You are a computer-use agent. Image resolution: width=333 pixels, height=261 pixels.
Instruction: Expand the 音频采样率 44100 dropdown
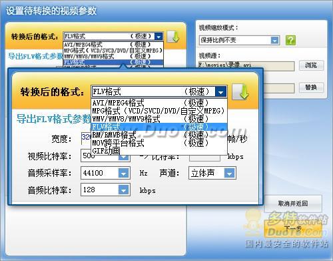coord(123,173)
